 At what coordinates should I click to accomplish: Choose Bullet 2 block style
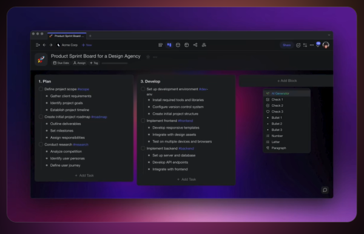click(287, 124)
